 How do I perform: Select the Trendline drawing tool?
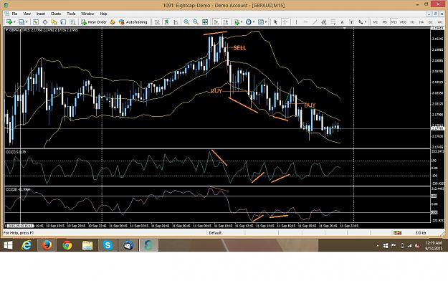[315, 22]
